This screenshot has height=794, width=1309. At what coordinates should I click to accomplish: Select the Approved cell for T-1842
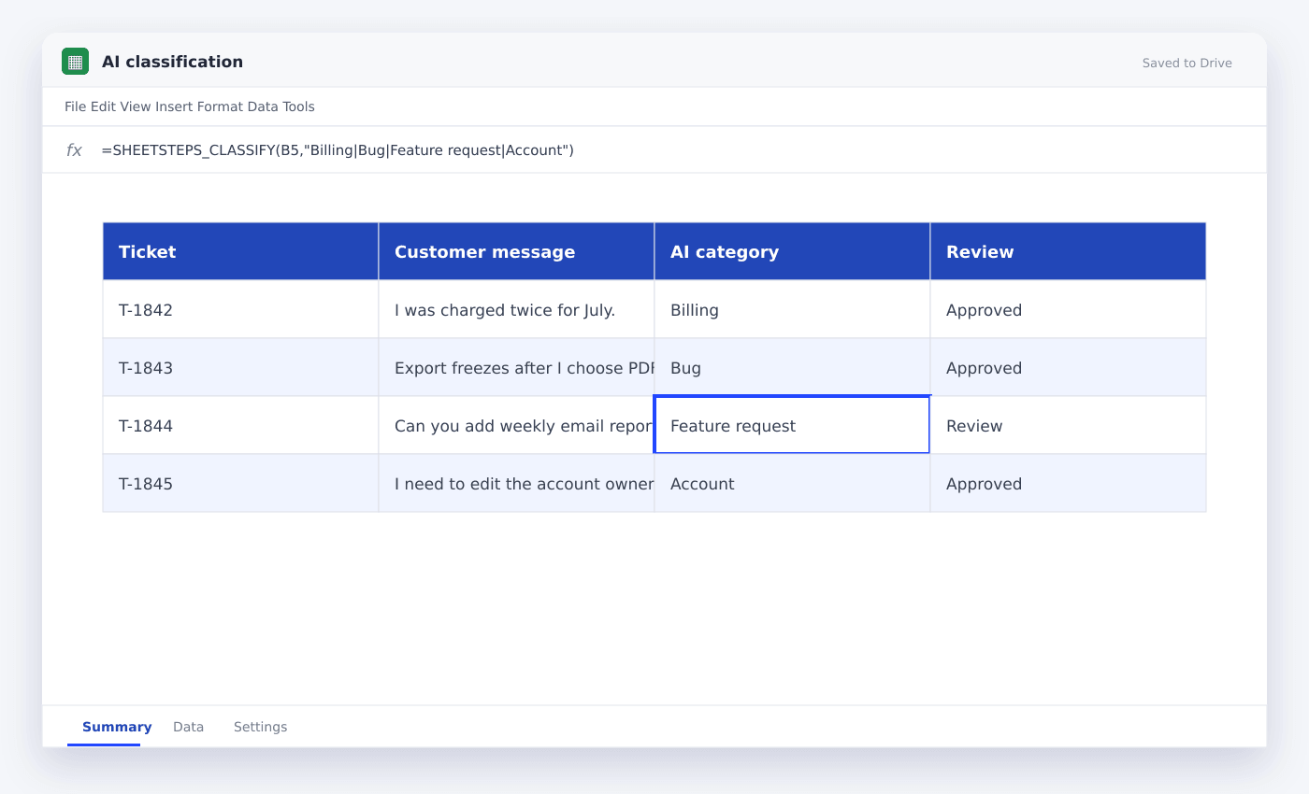tap(1068, 309)
